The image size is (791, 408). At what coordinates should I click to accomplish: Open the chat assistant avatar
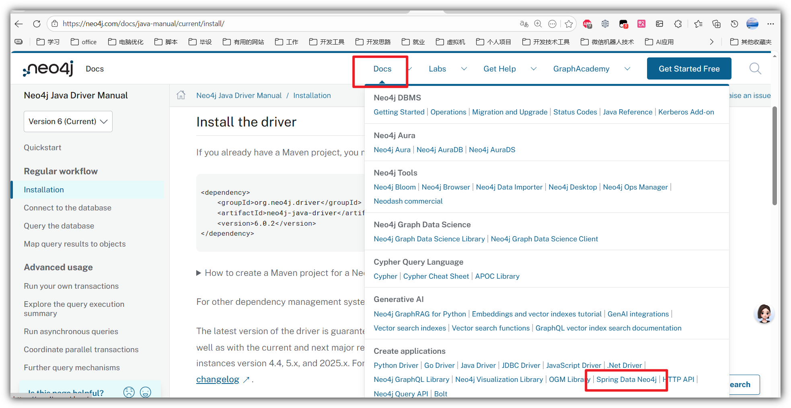[764, 314]
